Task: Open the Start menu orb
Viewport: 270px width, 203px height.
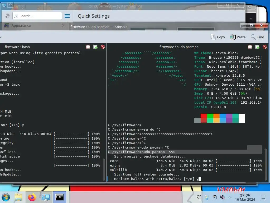Action: pos(6,197)
